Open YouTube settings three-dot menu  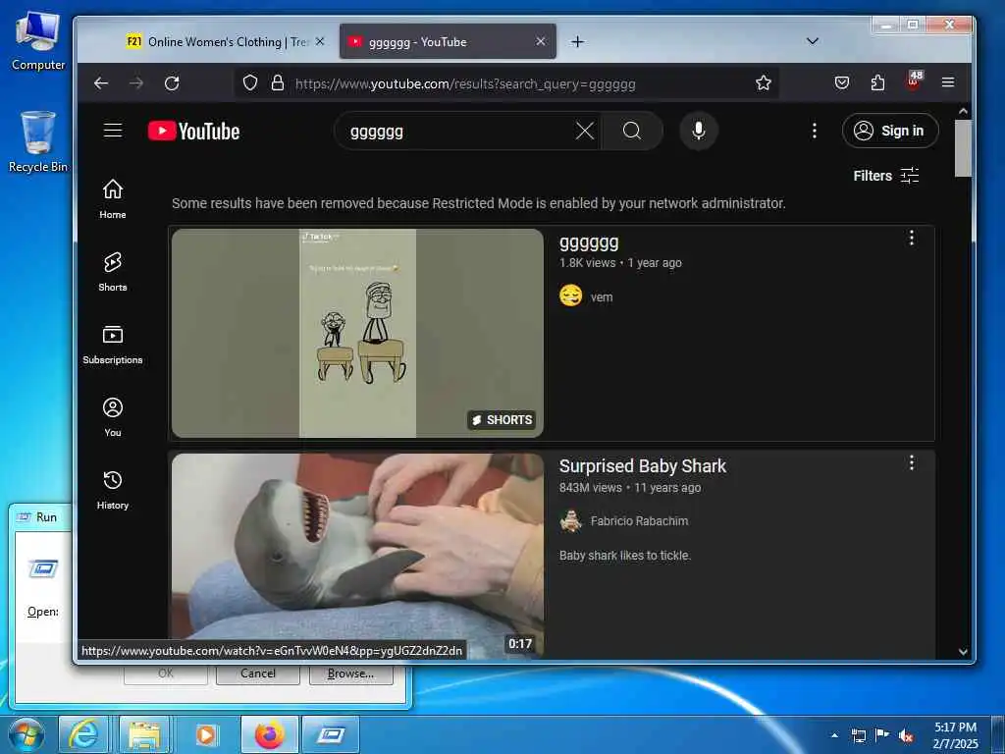(x=814, y=131)
